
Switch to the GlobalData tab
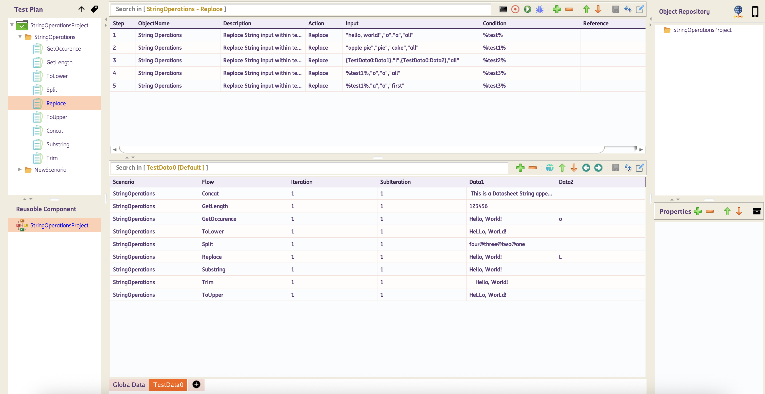(x=129, y=384)
